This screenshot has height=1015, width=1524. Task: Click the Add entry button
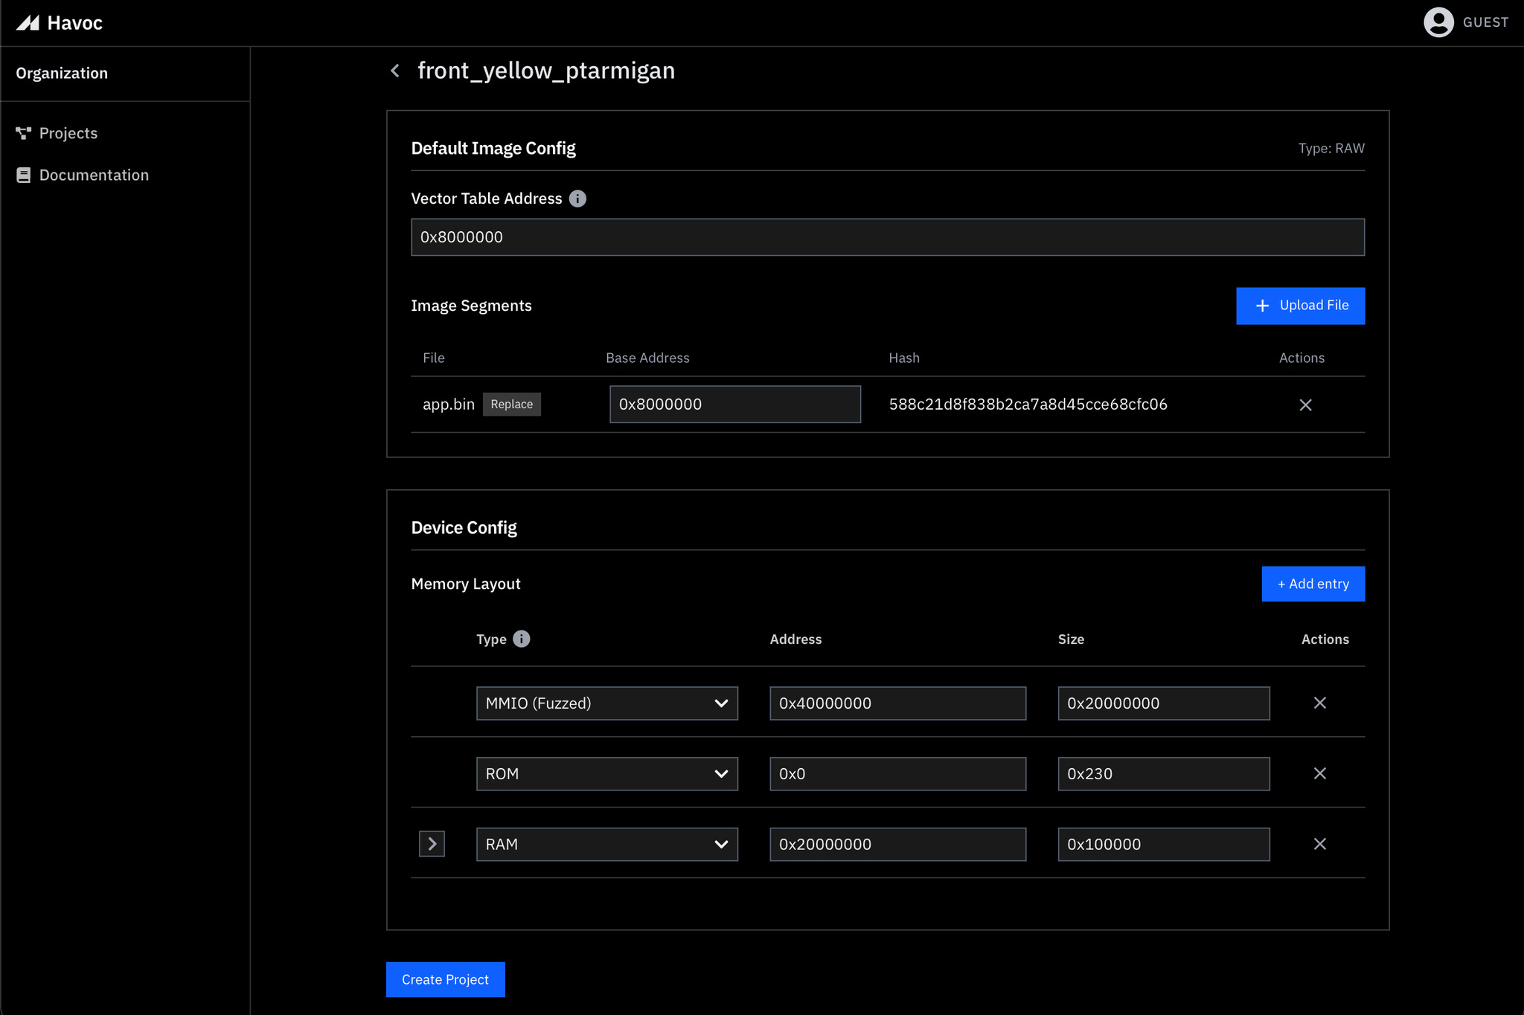(1313, 584)
